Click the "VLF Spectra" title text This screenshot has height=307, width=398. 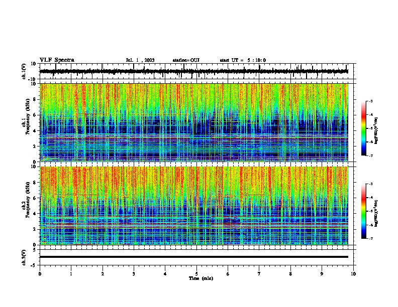click(x=57, y=60)
